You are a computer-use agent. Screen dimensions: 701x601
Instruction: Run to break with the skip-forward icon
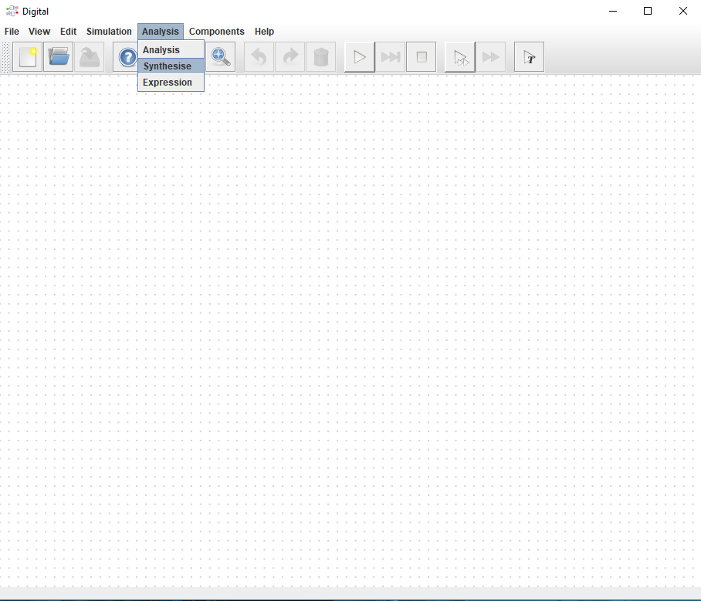click(x=391, y=57)
